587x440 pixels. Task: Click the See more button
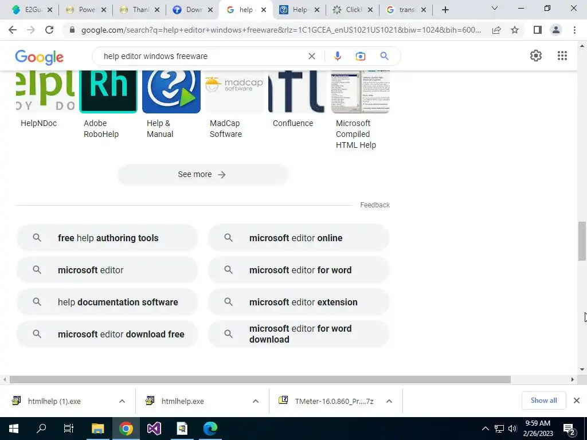click(202, 174)
